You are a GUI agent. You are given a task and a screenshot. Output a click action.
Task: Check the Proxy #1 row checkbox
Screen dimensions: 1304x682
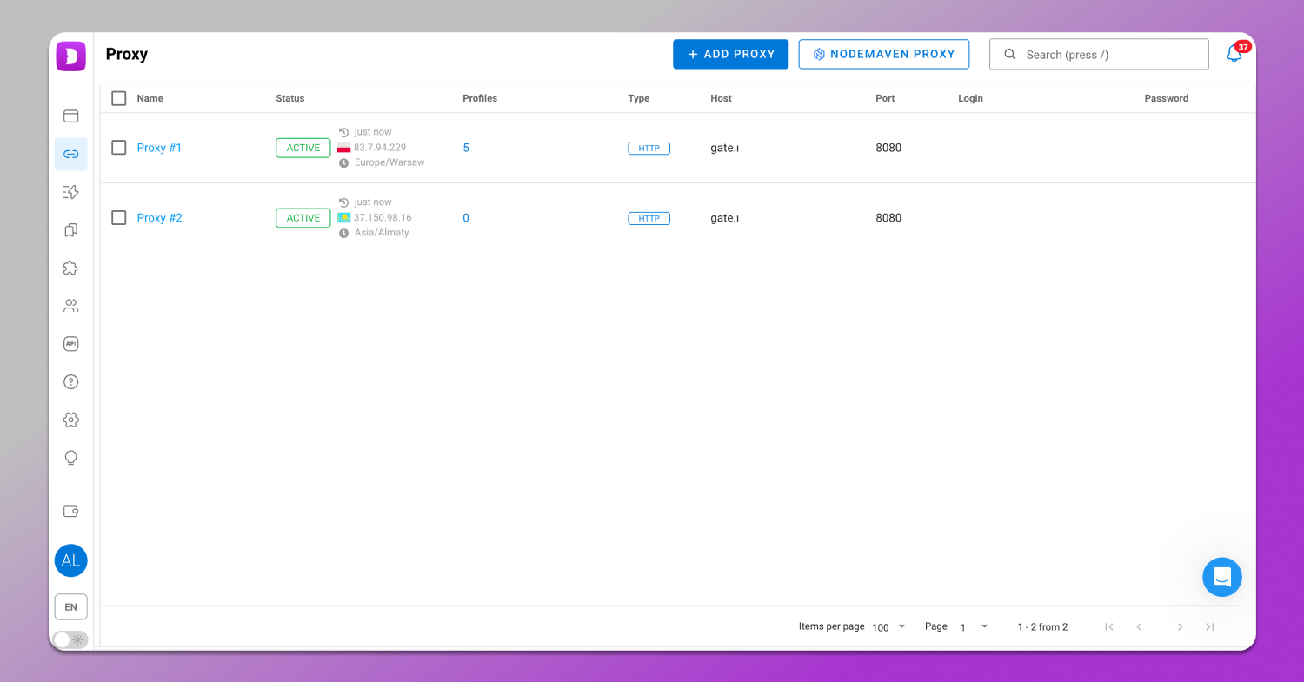(x=119, y=148)
